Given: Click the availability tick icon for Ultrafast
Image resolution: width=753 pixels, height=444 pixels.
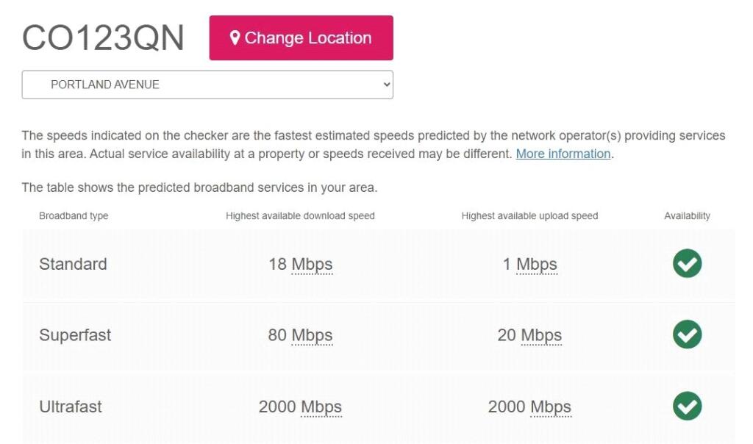Looking at the screenshot, I should (686, 406).
